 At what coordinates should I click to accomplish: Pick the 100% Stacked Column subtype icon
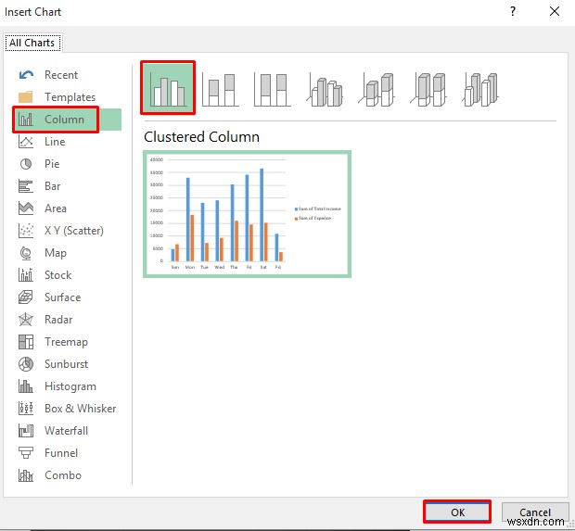[x=272, y=90]
